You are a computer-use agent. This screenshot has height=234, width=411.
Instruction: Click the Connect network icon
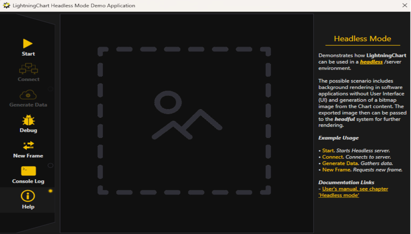pos(29,69)
